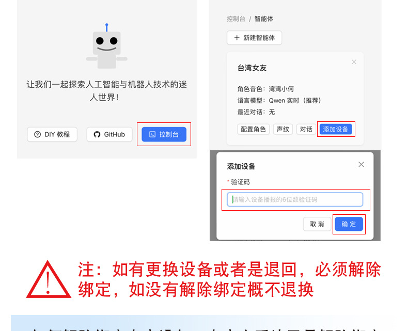Click the robot mascot image
This screenshot has width=408, height=331.
click(x=107, y=46)
